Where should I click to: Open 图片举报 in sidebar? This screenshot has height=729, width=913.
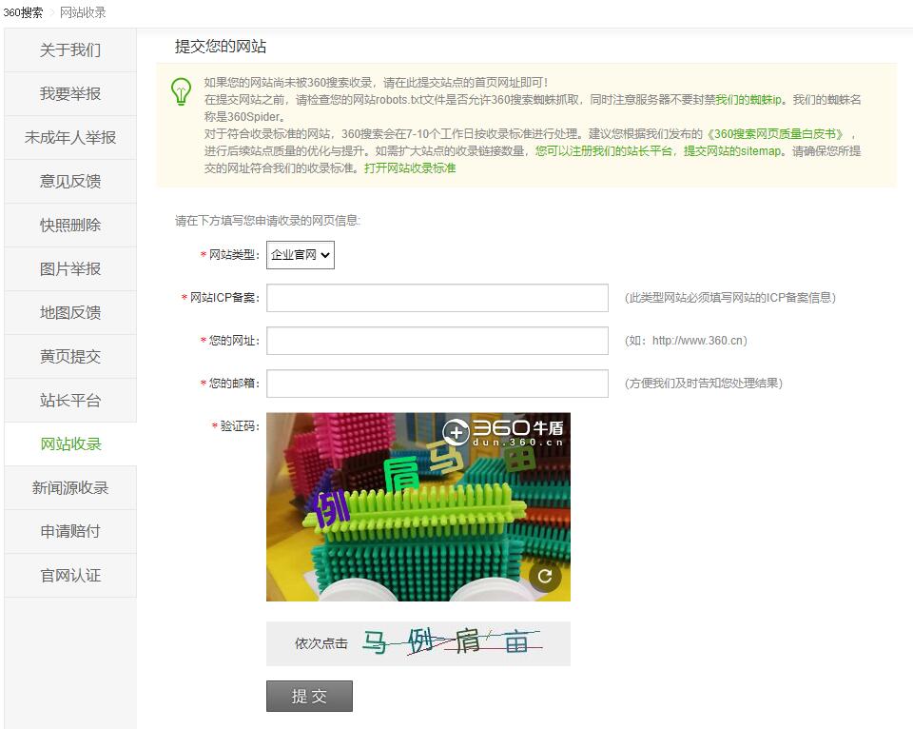(70, 268)
